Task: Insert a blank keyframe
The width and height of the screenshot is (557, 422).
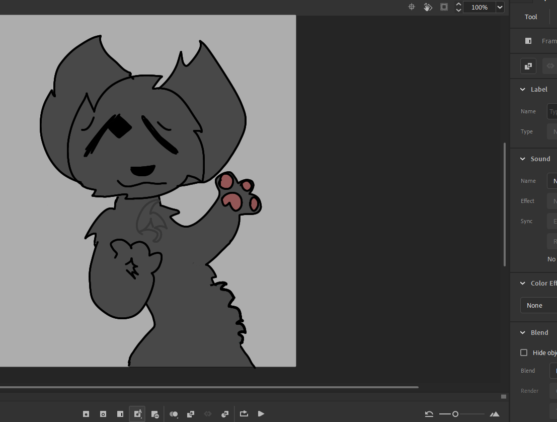Action: pos(103,414)
